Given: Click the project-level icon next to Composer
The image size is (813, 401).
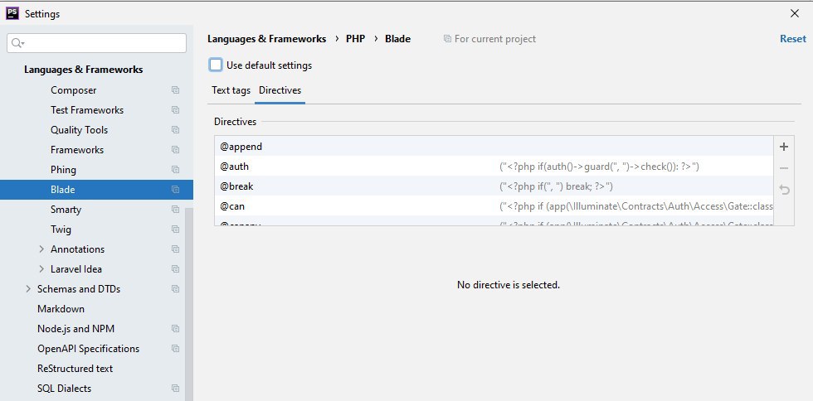Looking at the screenshot, I should (x=175, y=90).
